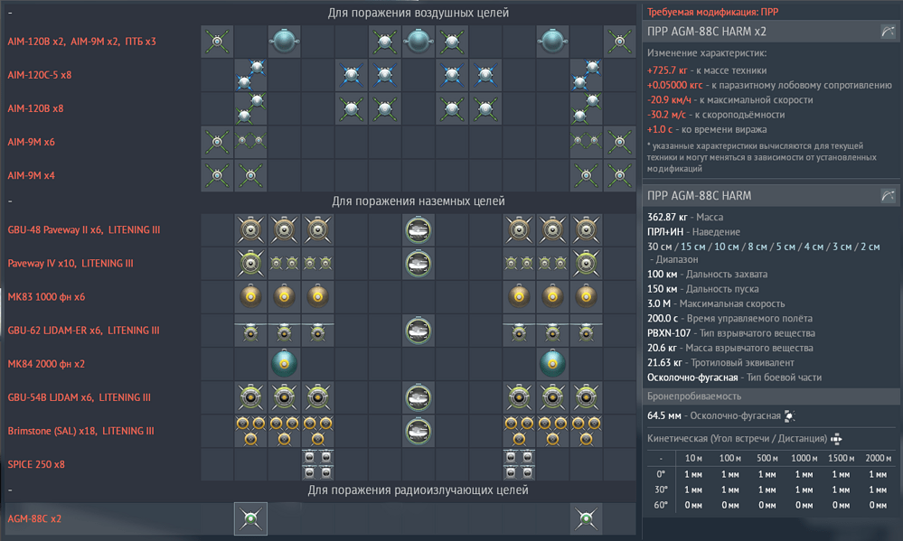
Task: Click the center drop tank icon in ПТБ x3 row
Action: pos(419,41)
